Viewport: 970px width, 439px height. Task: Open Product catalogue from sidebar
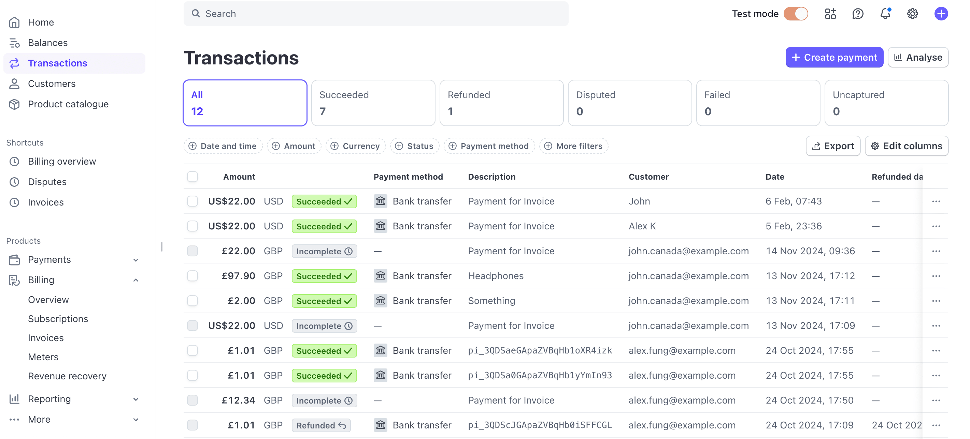(68, 104)
